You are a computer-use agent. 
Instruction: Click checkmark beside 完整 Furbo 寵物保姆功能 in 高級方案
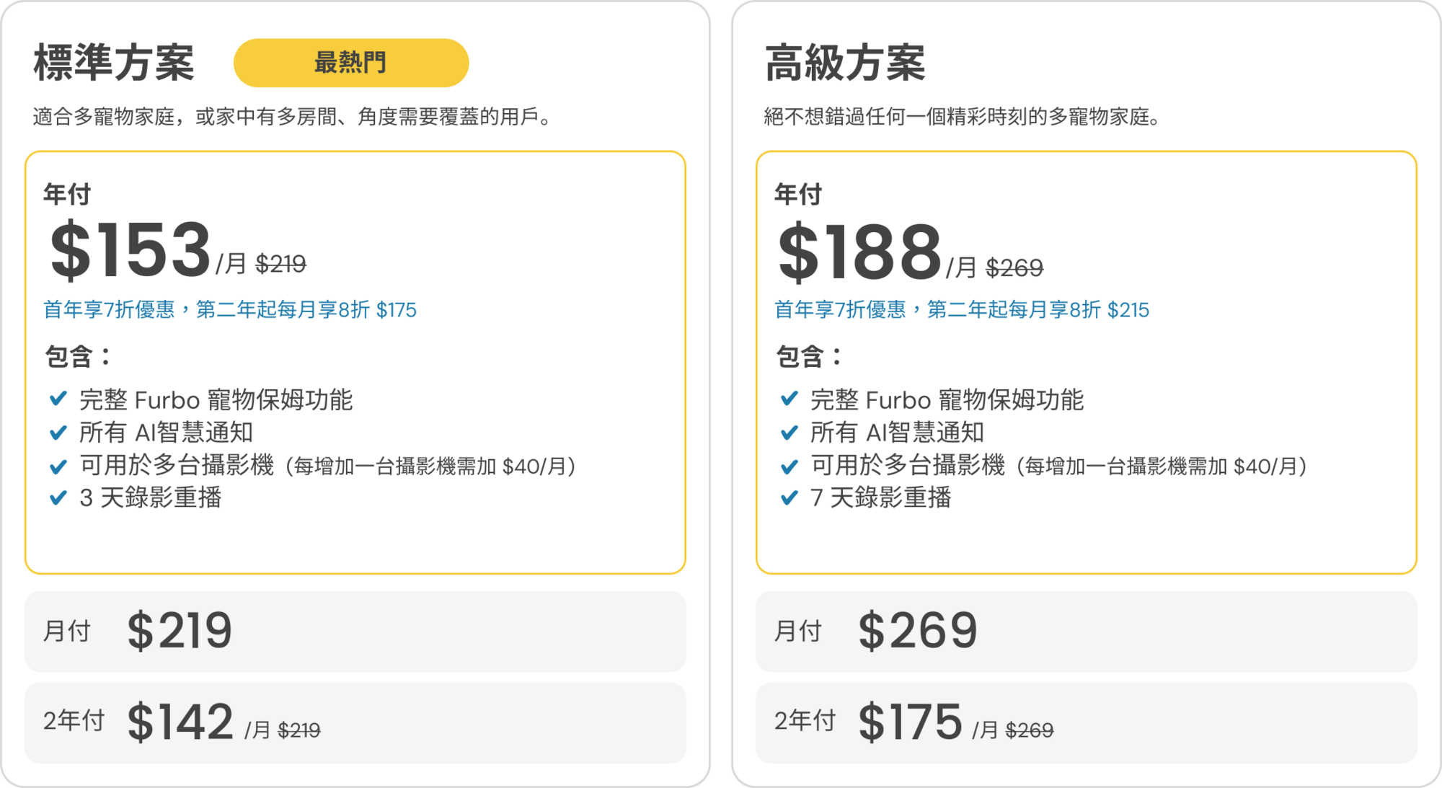tap(789, 399)
